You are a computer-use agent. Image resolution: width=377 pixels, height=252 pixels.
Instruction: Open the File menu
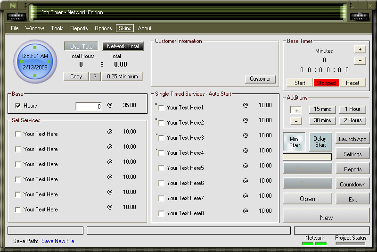(15, 28)
